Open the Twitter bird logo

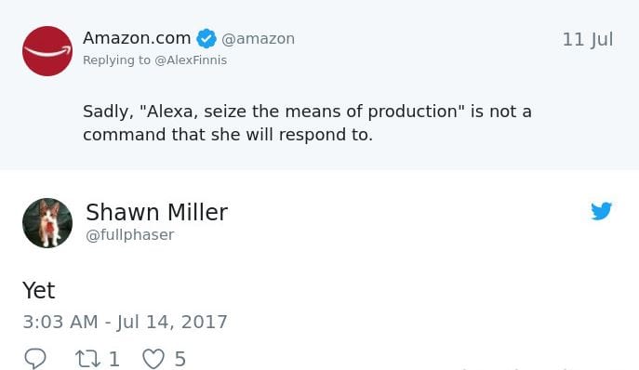602,211
